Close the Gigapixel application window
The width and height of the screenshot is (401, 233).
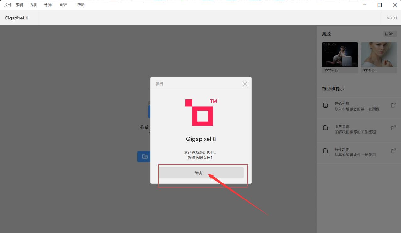click(394, 5)
